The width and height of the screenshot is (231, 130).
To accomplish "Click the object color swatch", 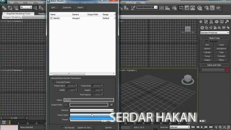I will click(227, 70).
